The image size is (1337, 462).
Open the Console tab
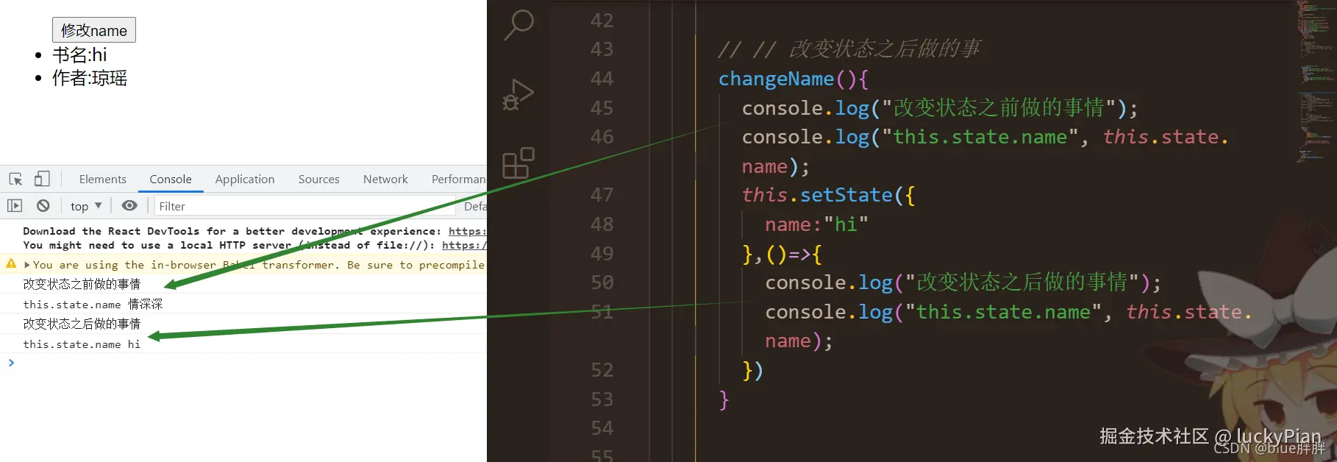click(171, 179)
